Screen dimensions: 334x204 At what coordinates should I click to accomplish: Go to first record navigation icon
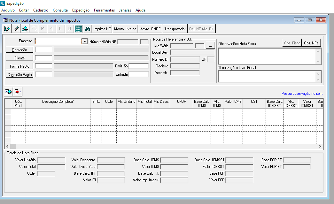point(43,29)
